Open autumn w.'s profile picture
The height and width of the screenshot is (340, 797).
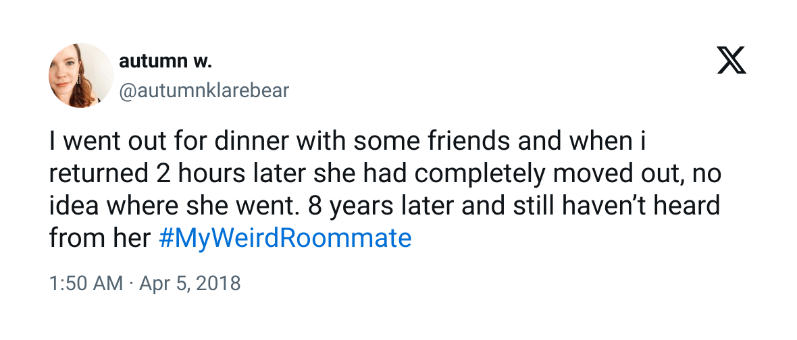[81, 76]
